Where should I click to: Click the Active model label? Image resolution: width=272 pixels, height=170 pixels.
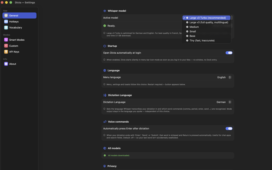click(x=110, y=18)
